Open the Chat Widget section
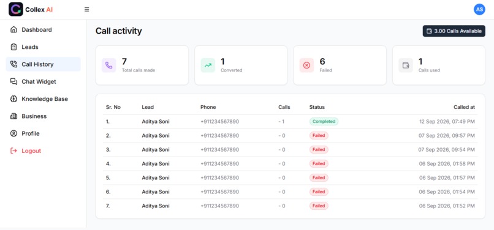Viewport: 494px width, 230px height. [x=43, y=81]
